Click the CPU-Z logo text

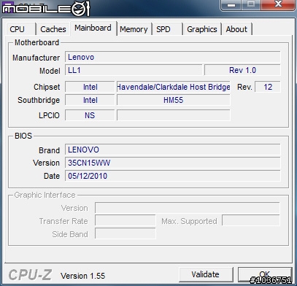point(30,275)
